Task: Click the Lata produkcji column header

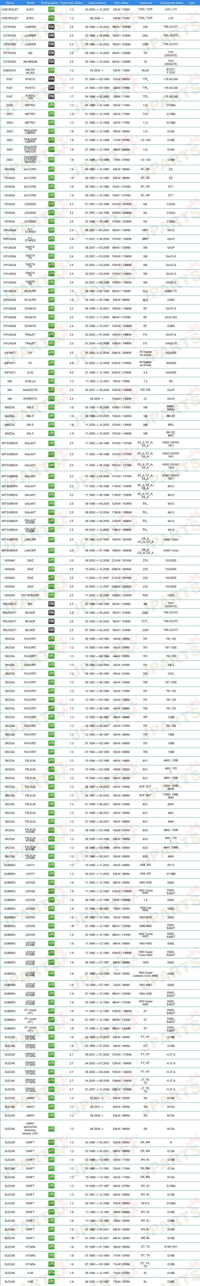Action: (x=97, y=3)
